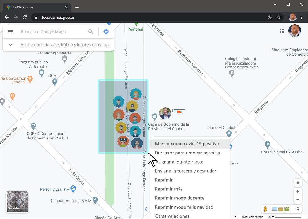Go back to the previous page
The image size is (308, 219).
tap(7, 18)
